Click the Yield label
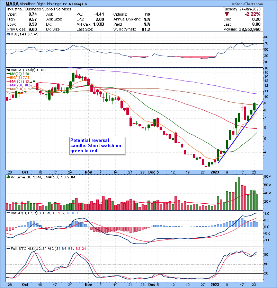The width and height of the screenshot is (277, 288). coord(118,24)
